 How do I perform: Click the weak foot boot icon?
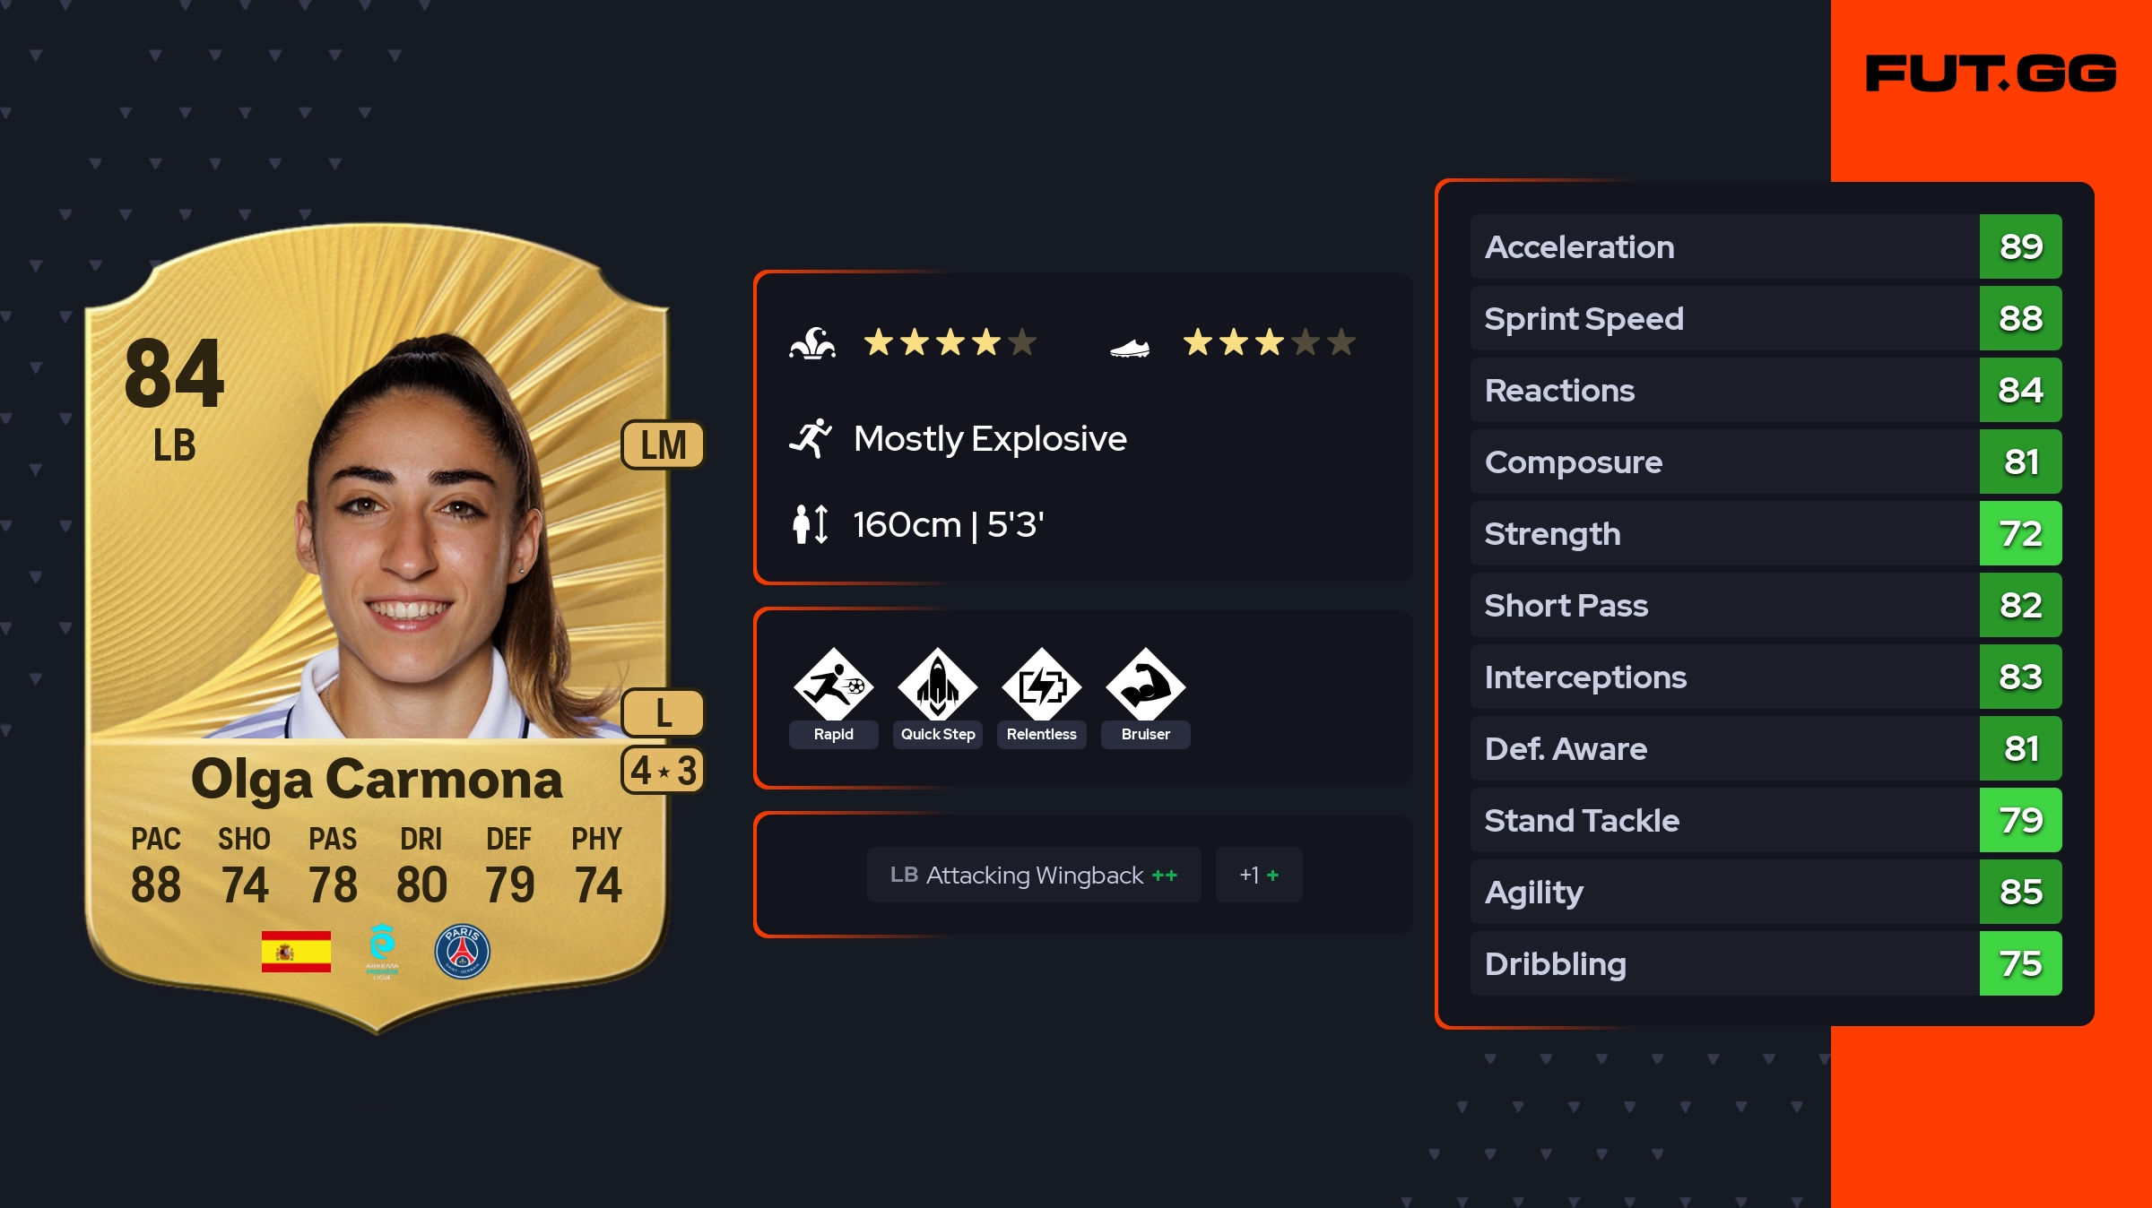coord(1130,347)
